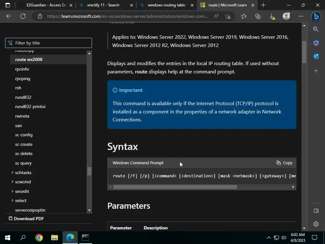This screenshot has height=244, width=325.
Task: Open taskbar Search
Action: (23, 238)
